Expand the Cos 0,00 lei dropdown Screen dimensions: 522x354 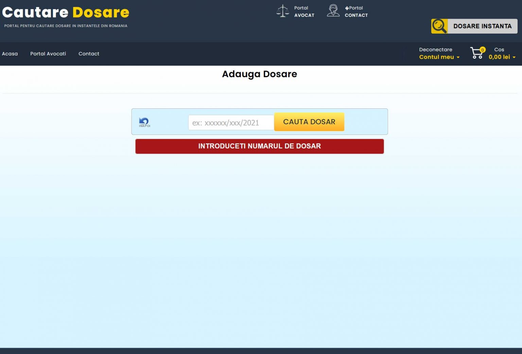tap(502, 53)
